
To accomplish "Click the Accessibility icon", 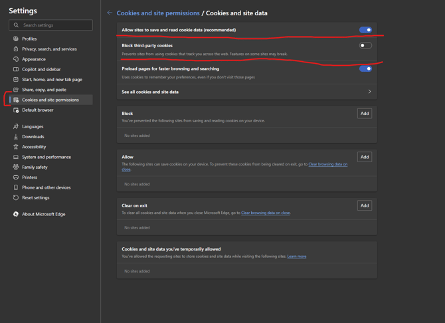I will click(16, 147).
